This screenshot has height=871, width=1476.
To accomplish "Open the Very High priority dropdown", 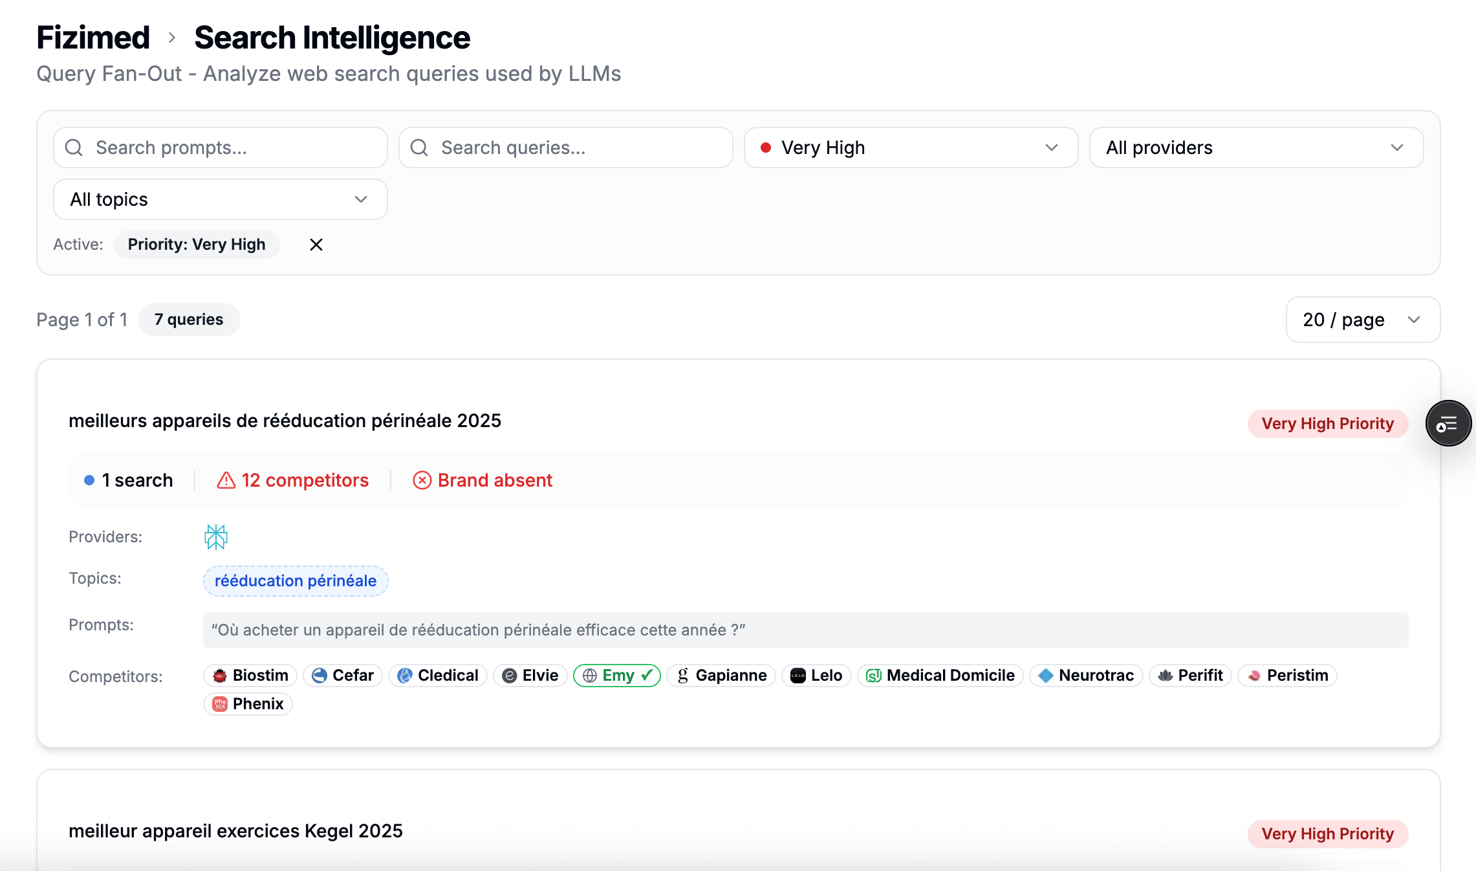I will (910, 148).
